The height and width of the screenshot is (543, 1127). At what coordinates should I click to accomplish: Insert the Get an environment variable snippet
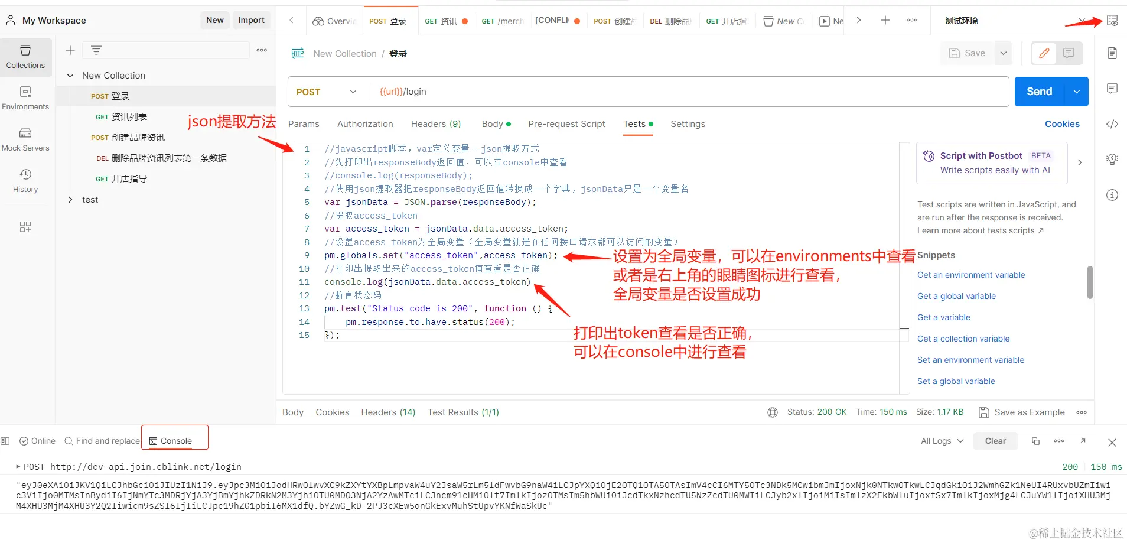971,275
